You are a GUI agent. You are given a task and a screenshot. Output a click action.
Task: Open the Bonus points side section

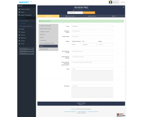click(48, 49)
